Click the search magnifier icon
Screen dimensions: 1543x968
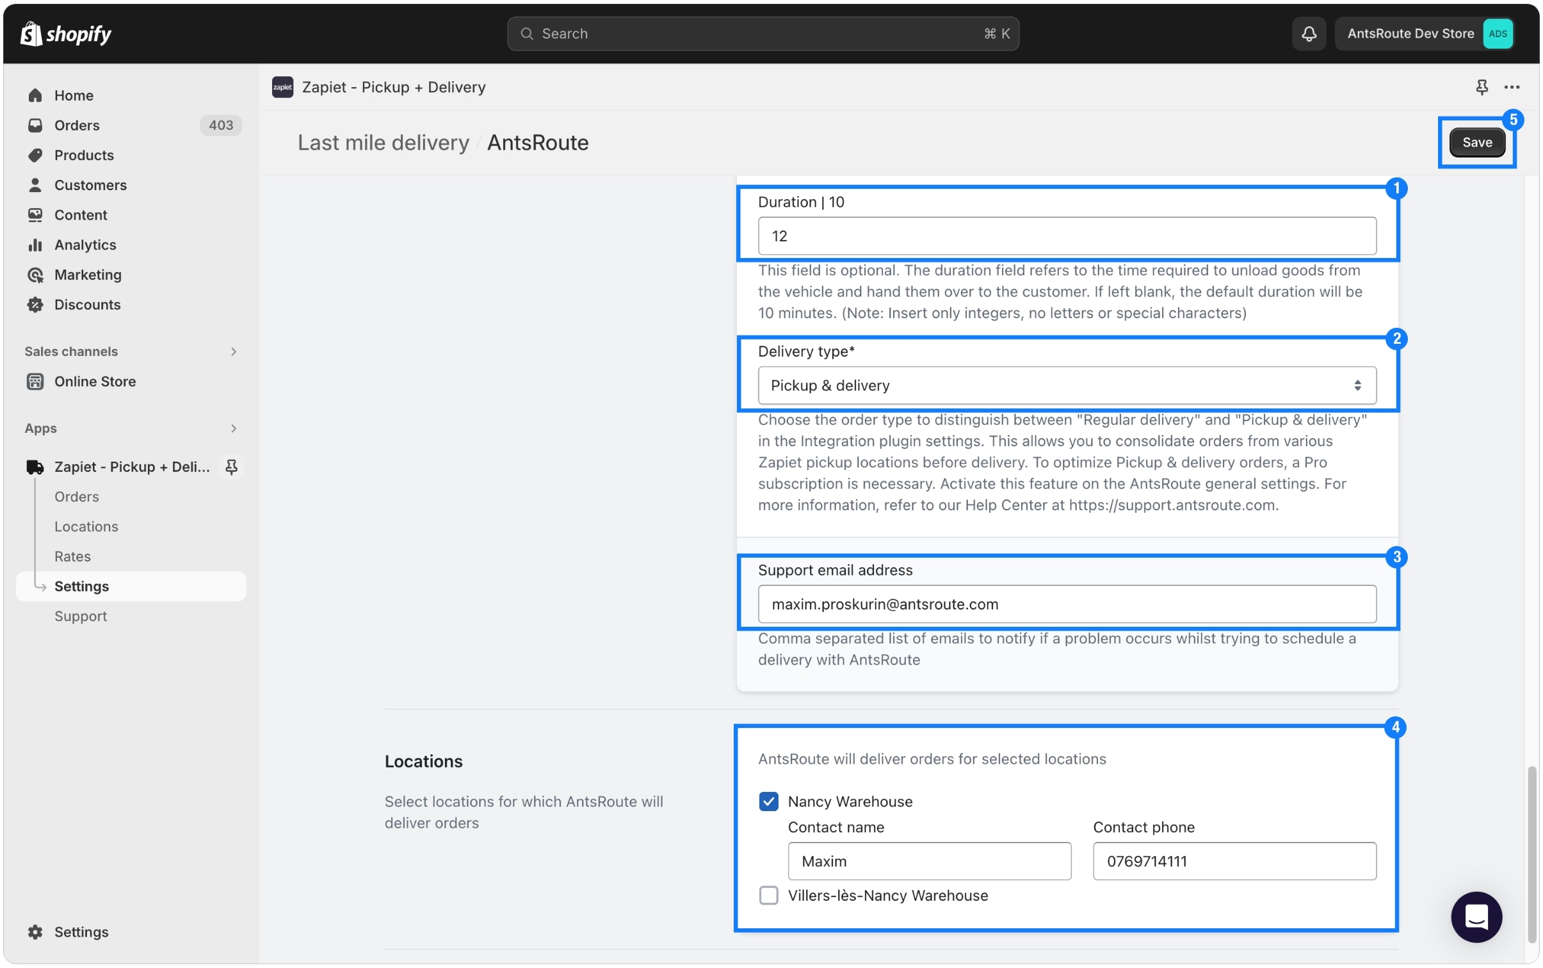pos(526,33)
